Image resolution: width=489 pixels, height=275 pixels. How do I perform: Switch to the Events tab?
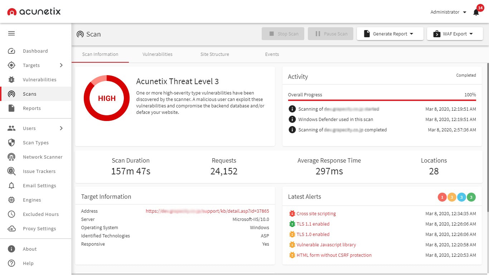[x=272, y=54]
